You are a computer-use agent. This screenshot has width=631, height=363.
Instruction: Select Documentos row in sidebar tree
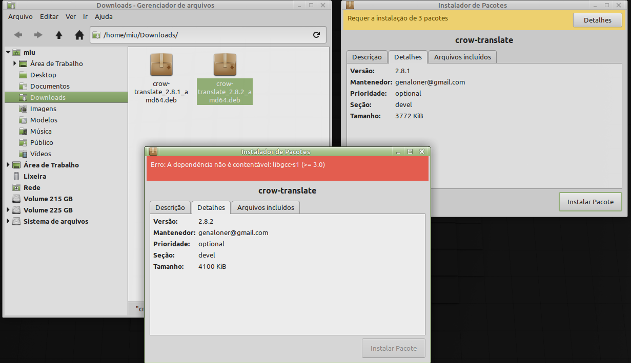(66, 86)
